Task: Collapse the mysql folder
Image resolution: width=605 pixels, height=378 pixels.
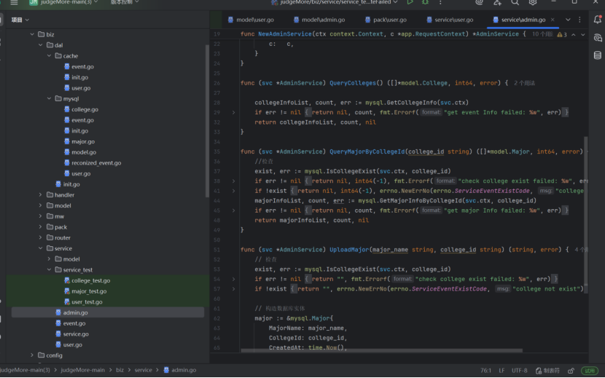Action: tap(49, 99)
